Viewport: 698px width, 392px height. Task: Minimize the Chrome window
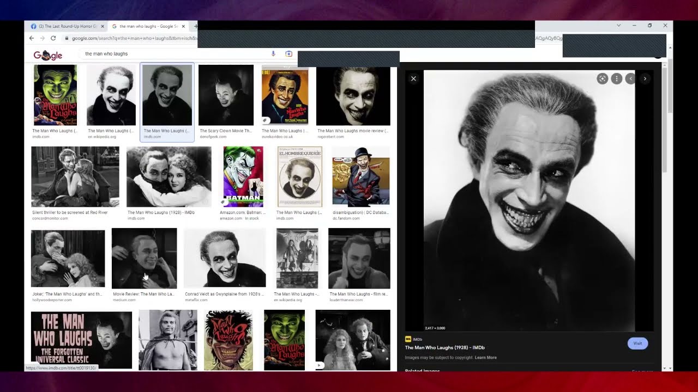pyautogui.click(x=634, y=26)
